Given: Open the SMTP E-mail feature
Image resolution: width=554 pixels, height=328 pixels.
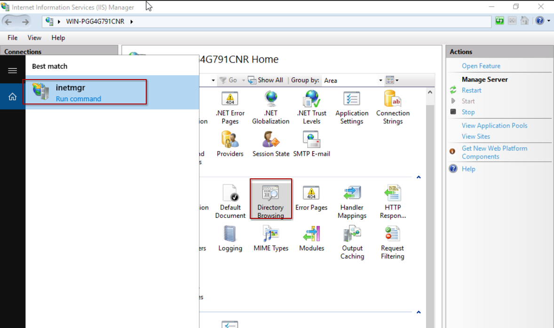Looking at the screenshot, I should 311,144.
